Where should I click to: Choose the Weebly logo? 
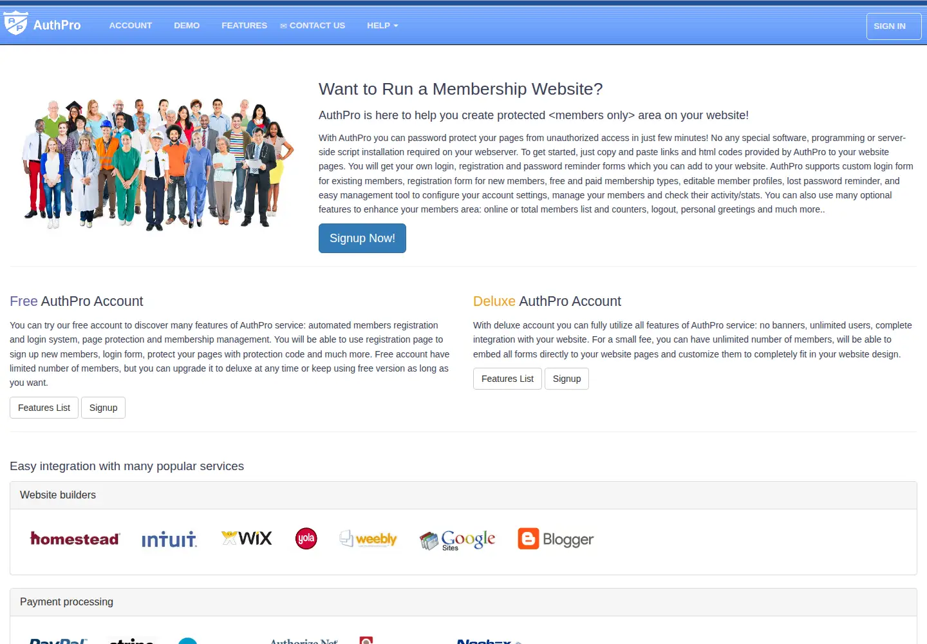368,538
